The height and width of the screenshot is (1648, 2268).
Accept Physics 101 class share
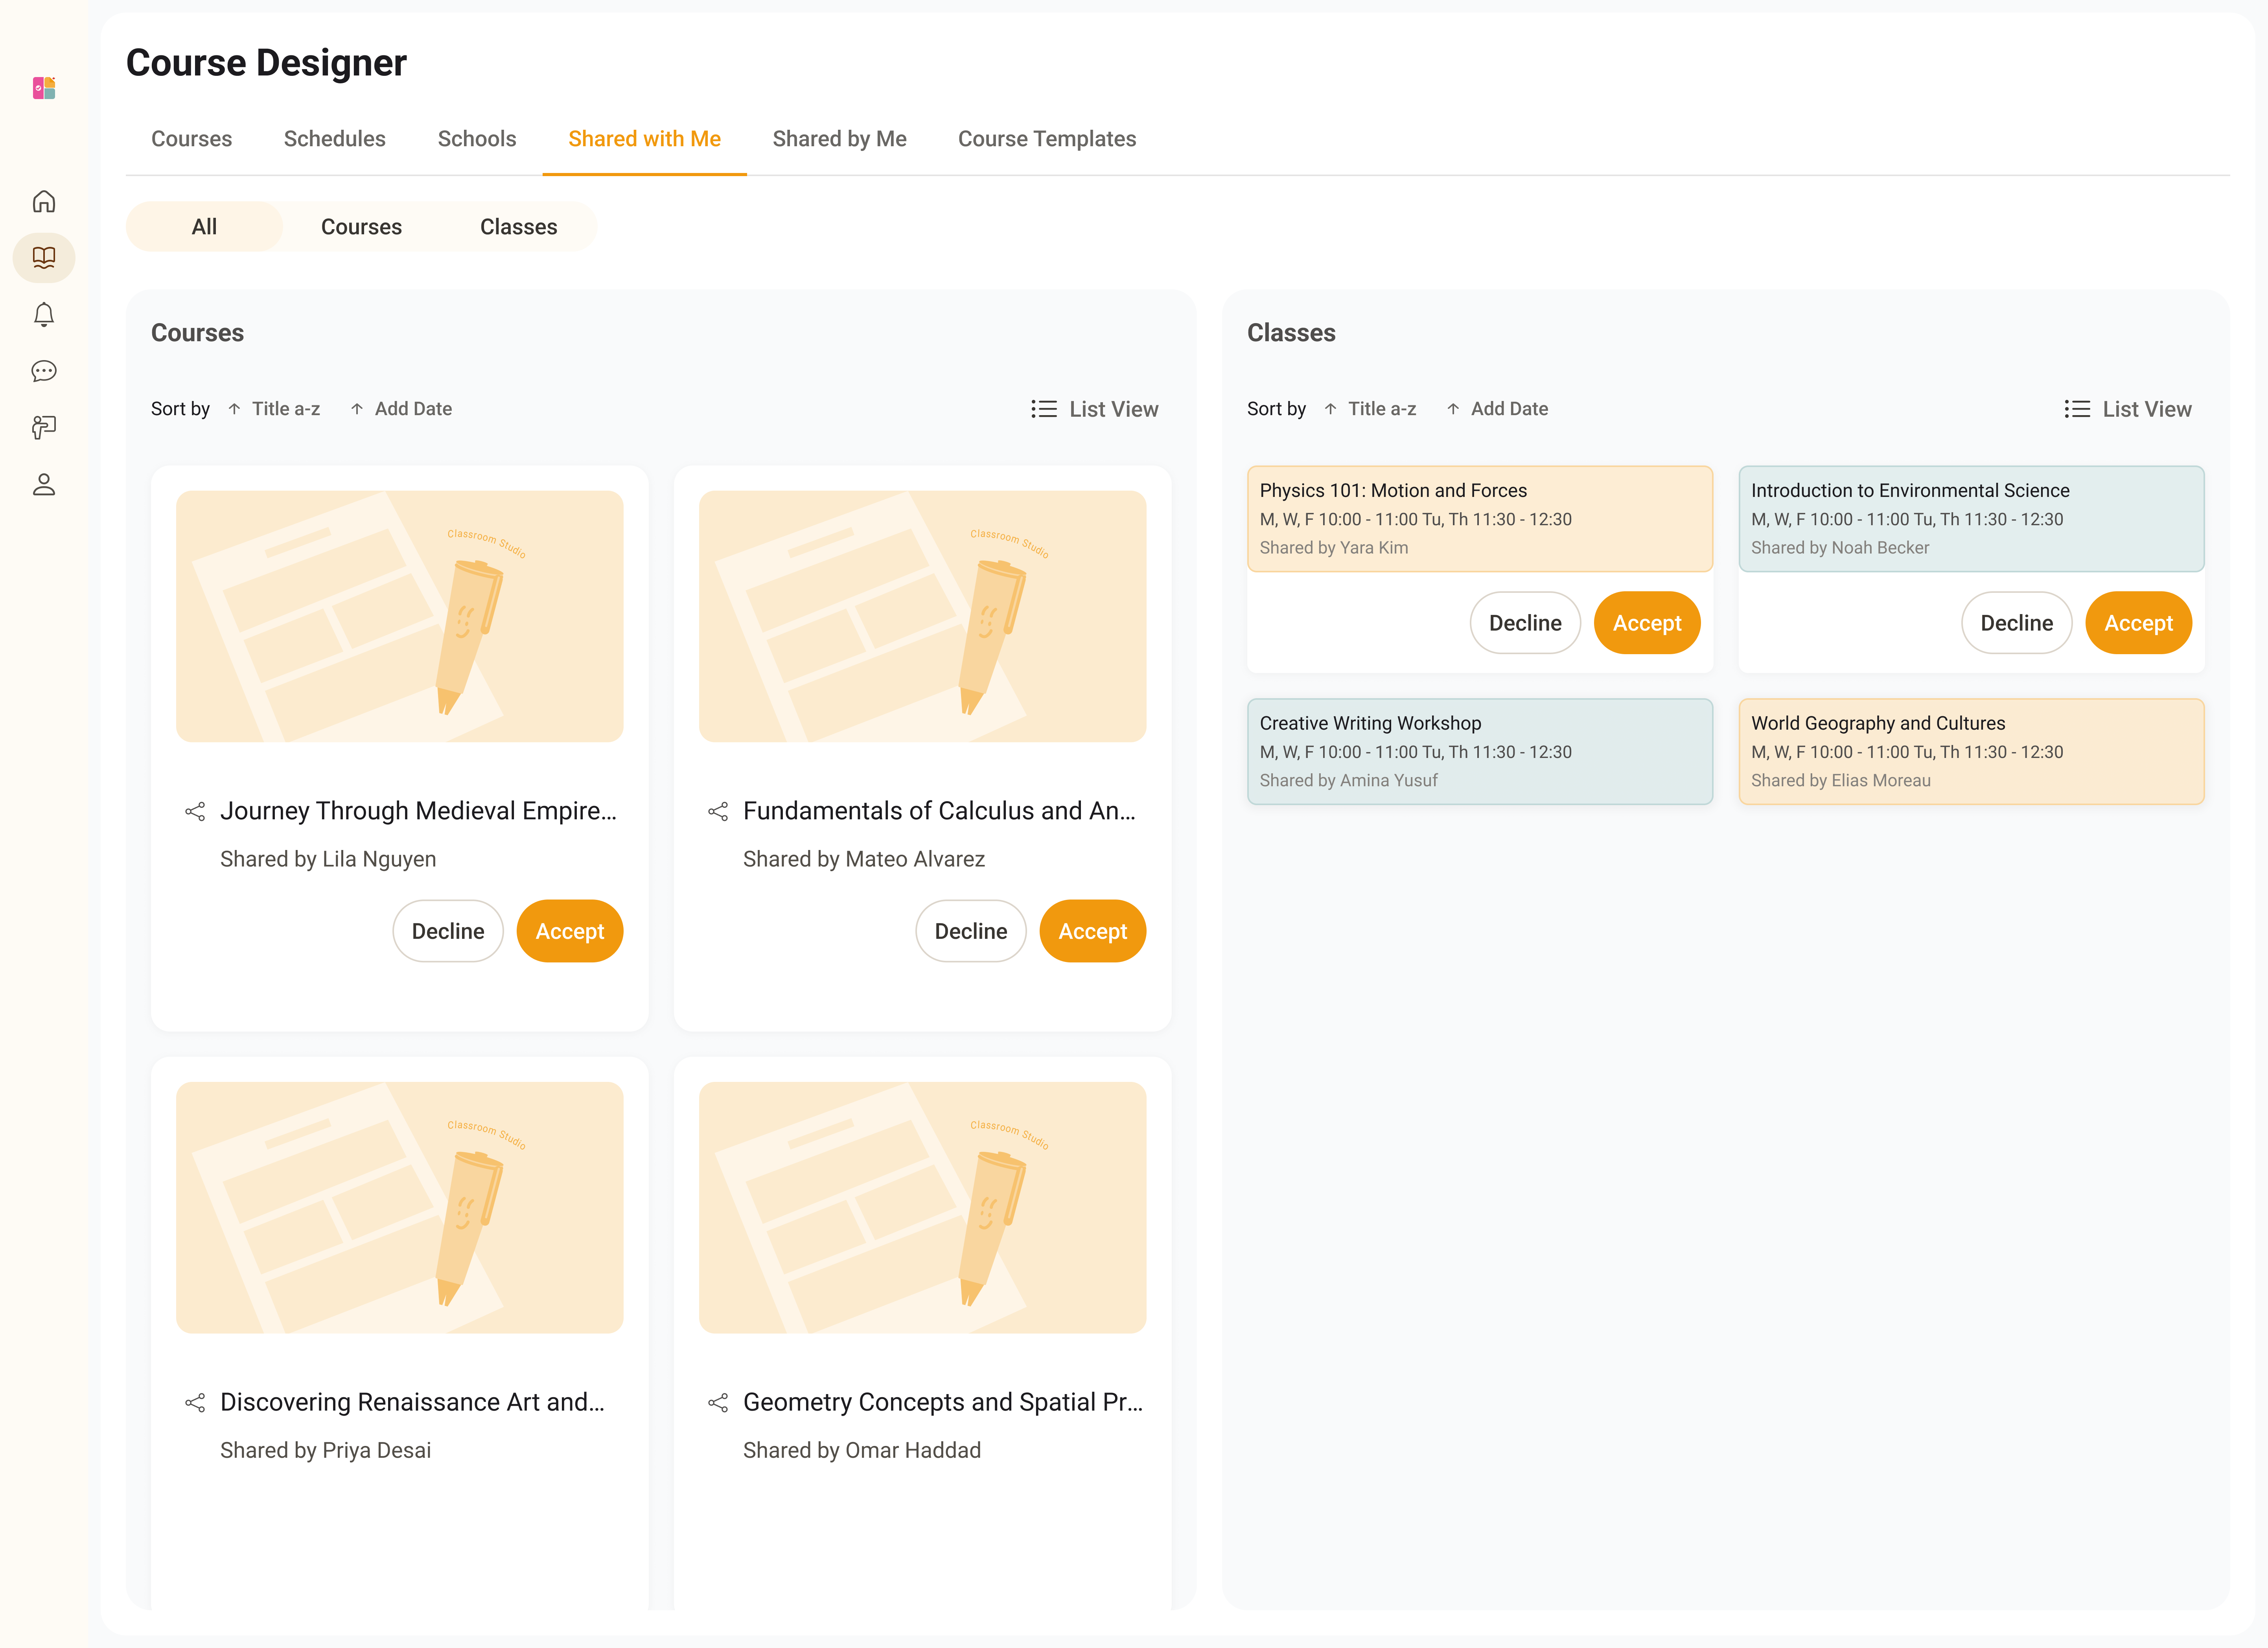(1647, 623)
